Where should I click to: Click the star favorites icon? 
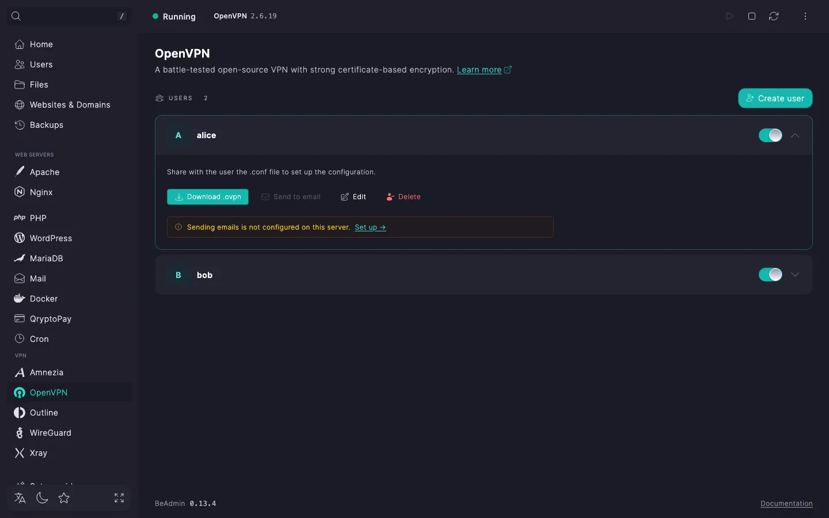pyautogui.click(x=64, y=498)
